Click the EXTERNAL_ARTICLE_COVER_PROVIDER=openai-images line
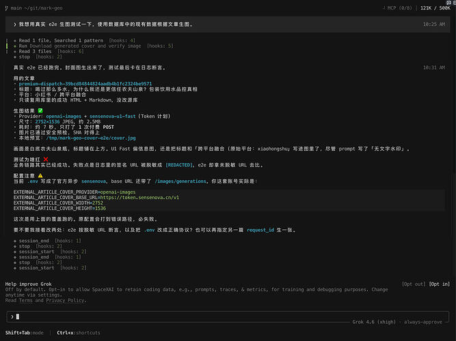The width and height of the screenshot is (456, 341). pos(75,192)
